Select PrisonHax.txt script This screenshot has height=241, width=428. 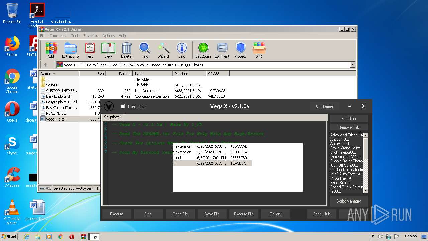tap(341, 178)
